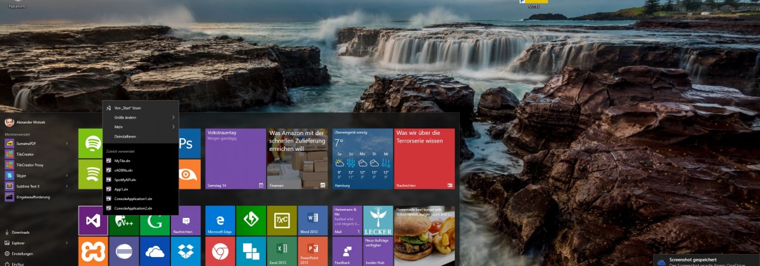
Task: Expand the Sublime Text 3 jump list arrow
Action: point(67,186)
